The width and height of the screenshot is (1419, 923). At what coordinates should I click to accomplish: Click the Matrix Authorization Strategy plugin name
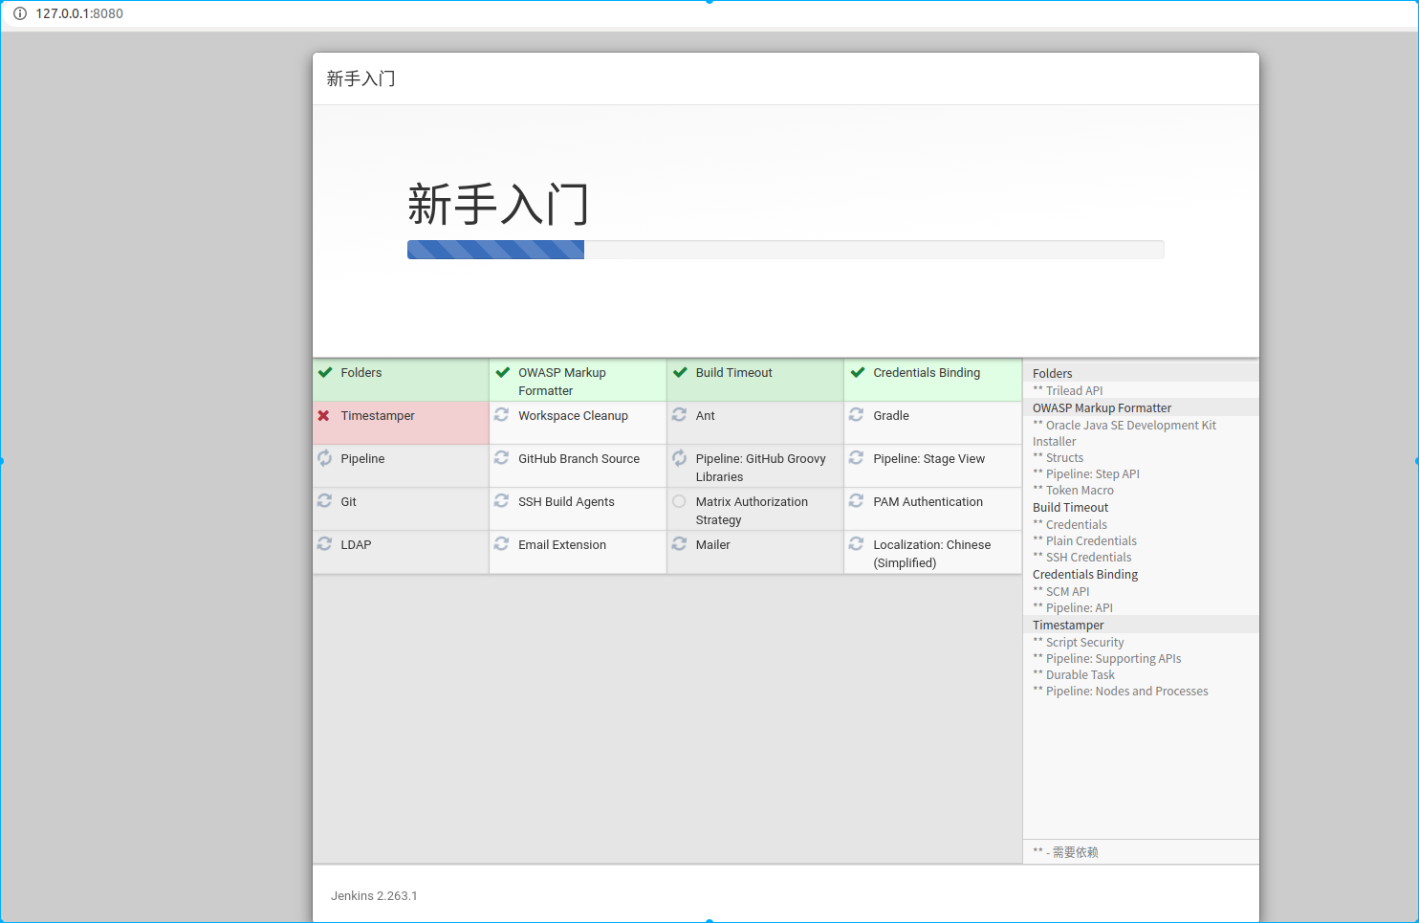(752, 511)
